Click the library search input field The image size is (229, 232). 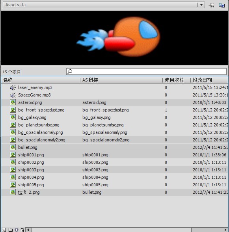[146, 72]
